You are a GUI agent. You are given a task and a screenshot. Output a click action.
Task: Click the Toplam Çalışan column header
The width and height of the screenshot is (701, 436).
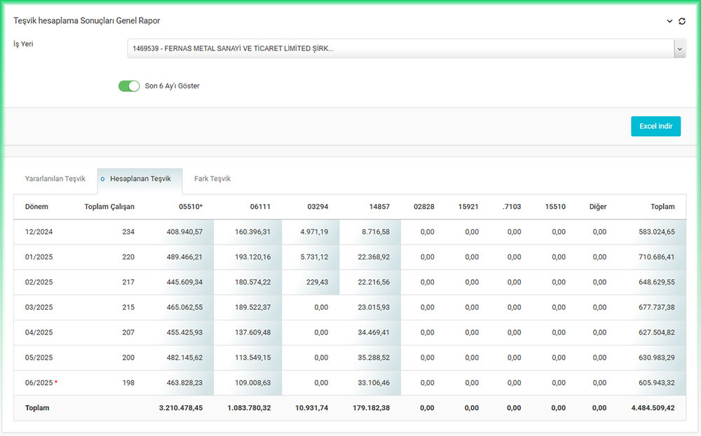click(x=109, y=207)
